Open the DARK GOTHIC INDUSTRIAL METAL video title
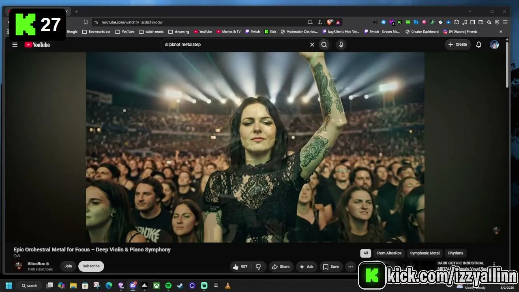 pos(462,266)
